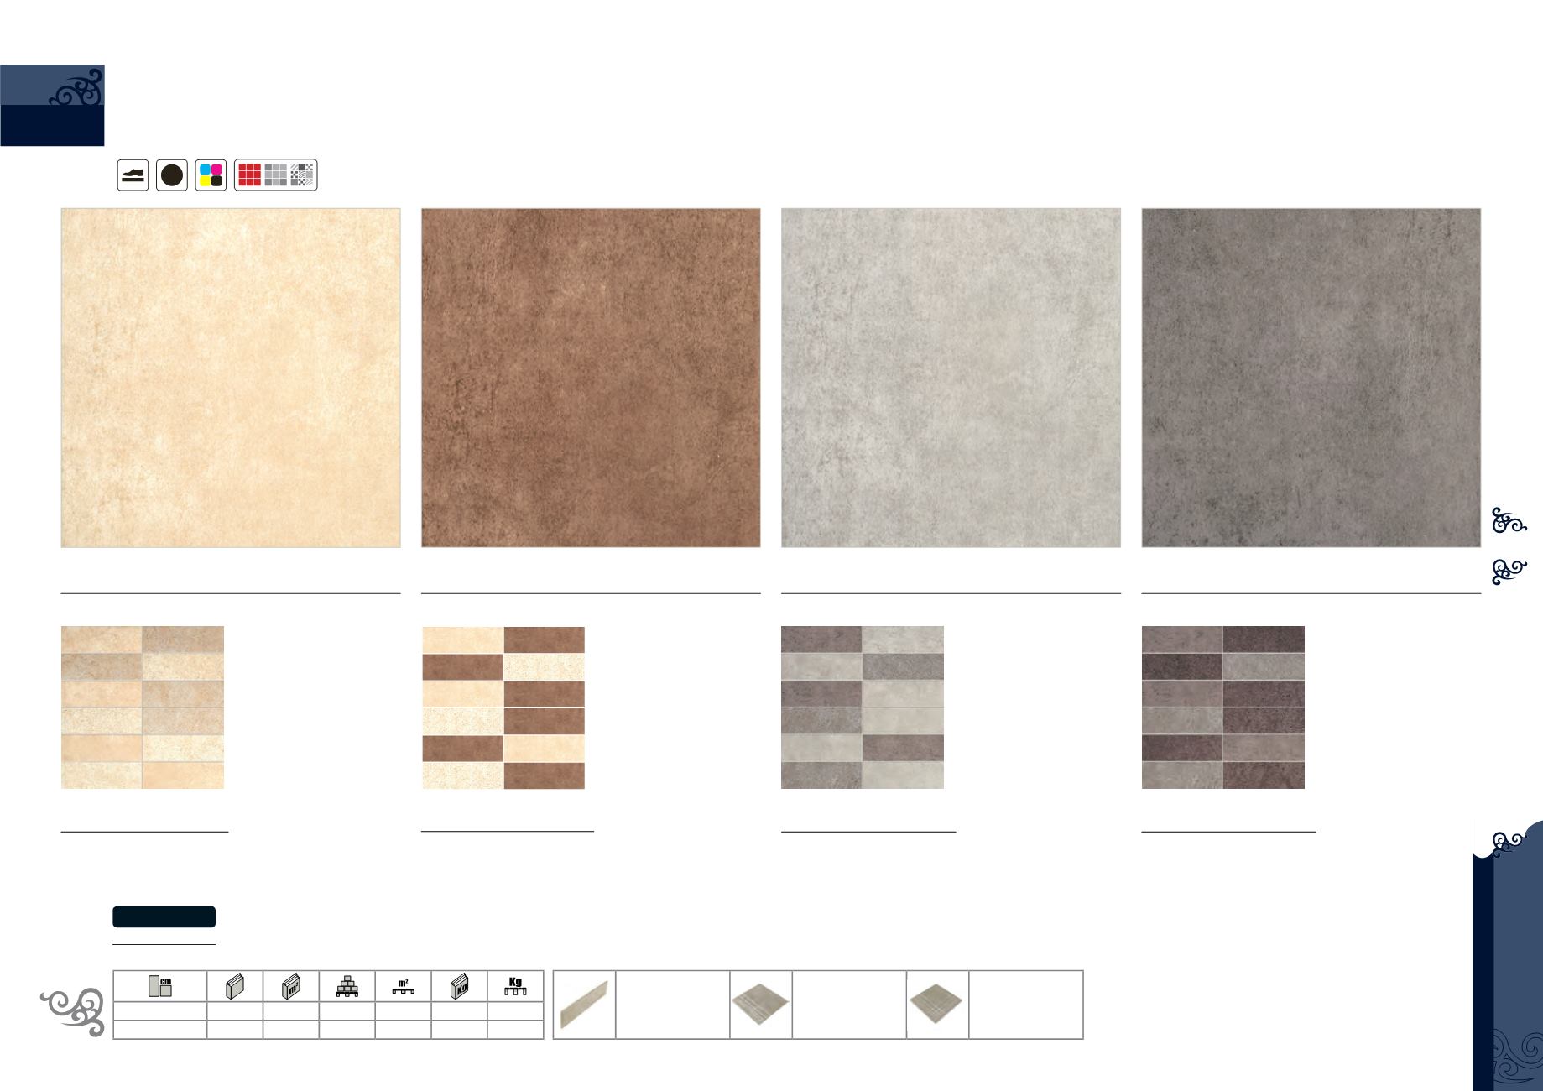Click the mixed-pattern grid icon
The image size is (1543, 1091).
[x=302, y=175]
